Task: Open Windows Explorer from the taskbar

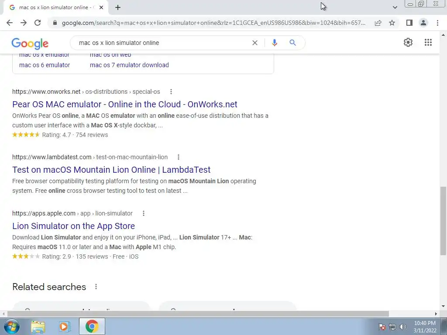Action: coord(38,326)
